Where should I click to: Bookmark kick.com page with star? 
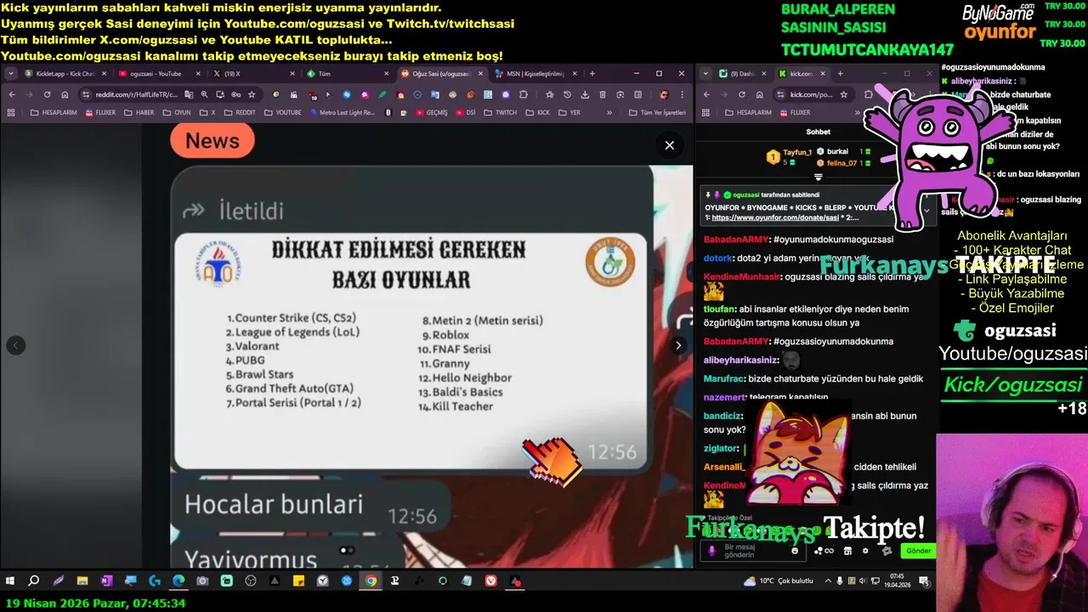pyautogui.click(x=844, y=94)
